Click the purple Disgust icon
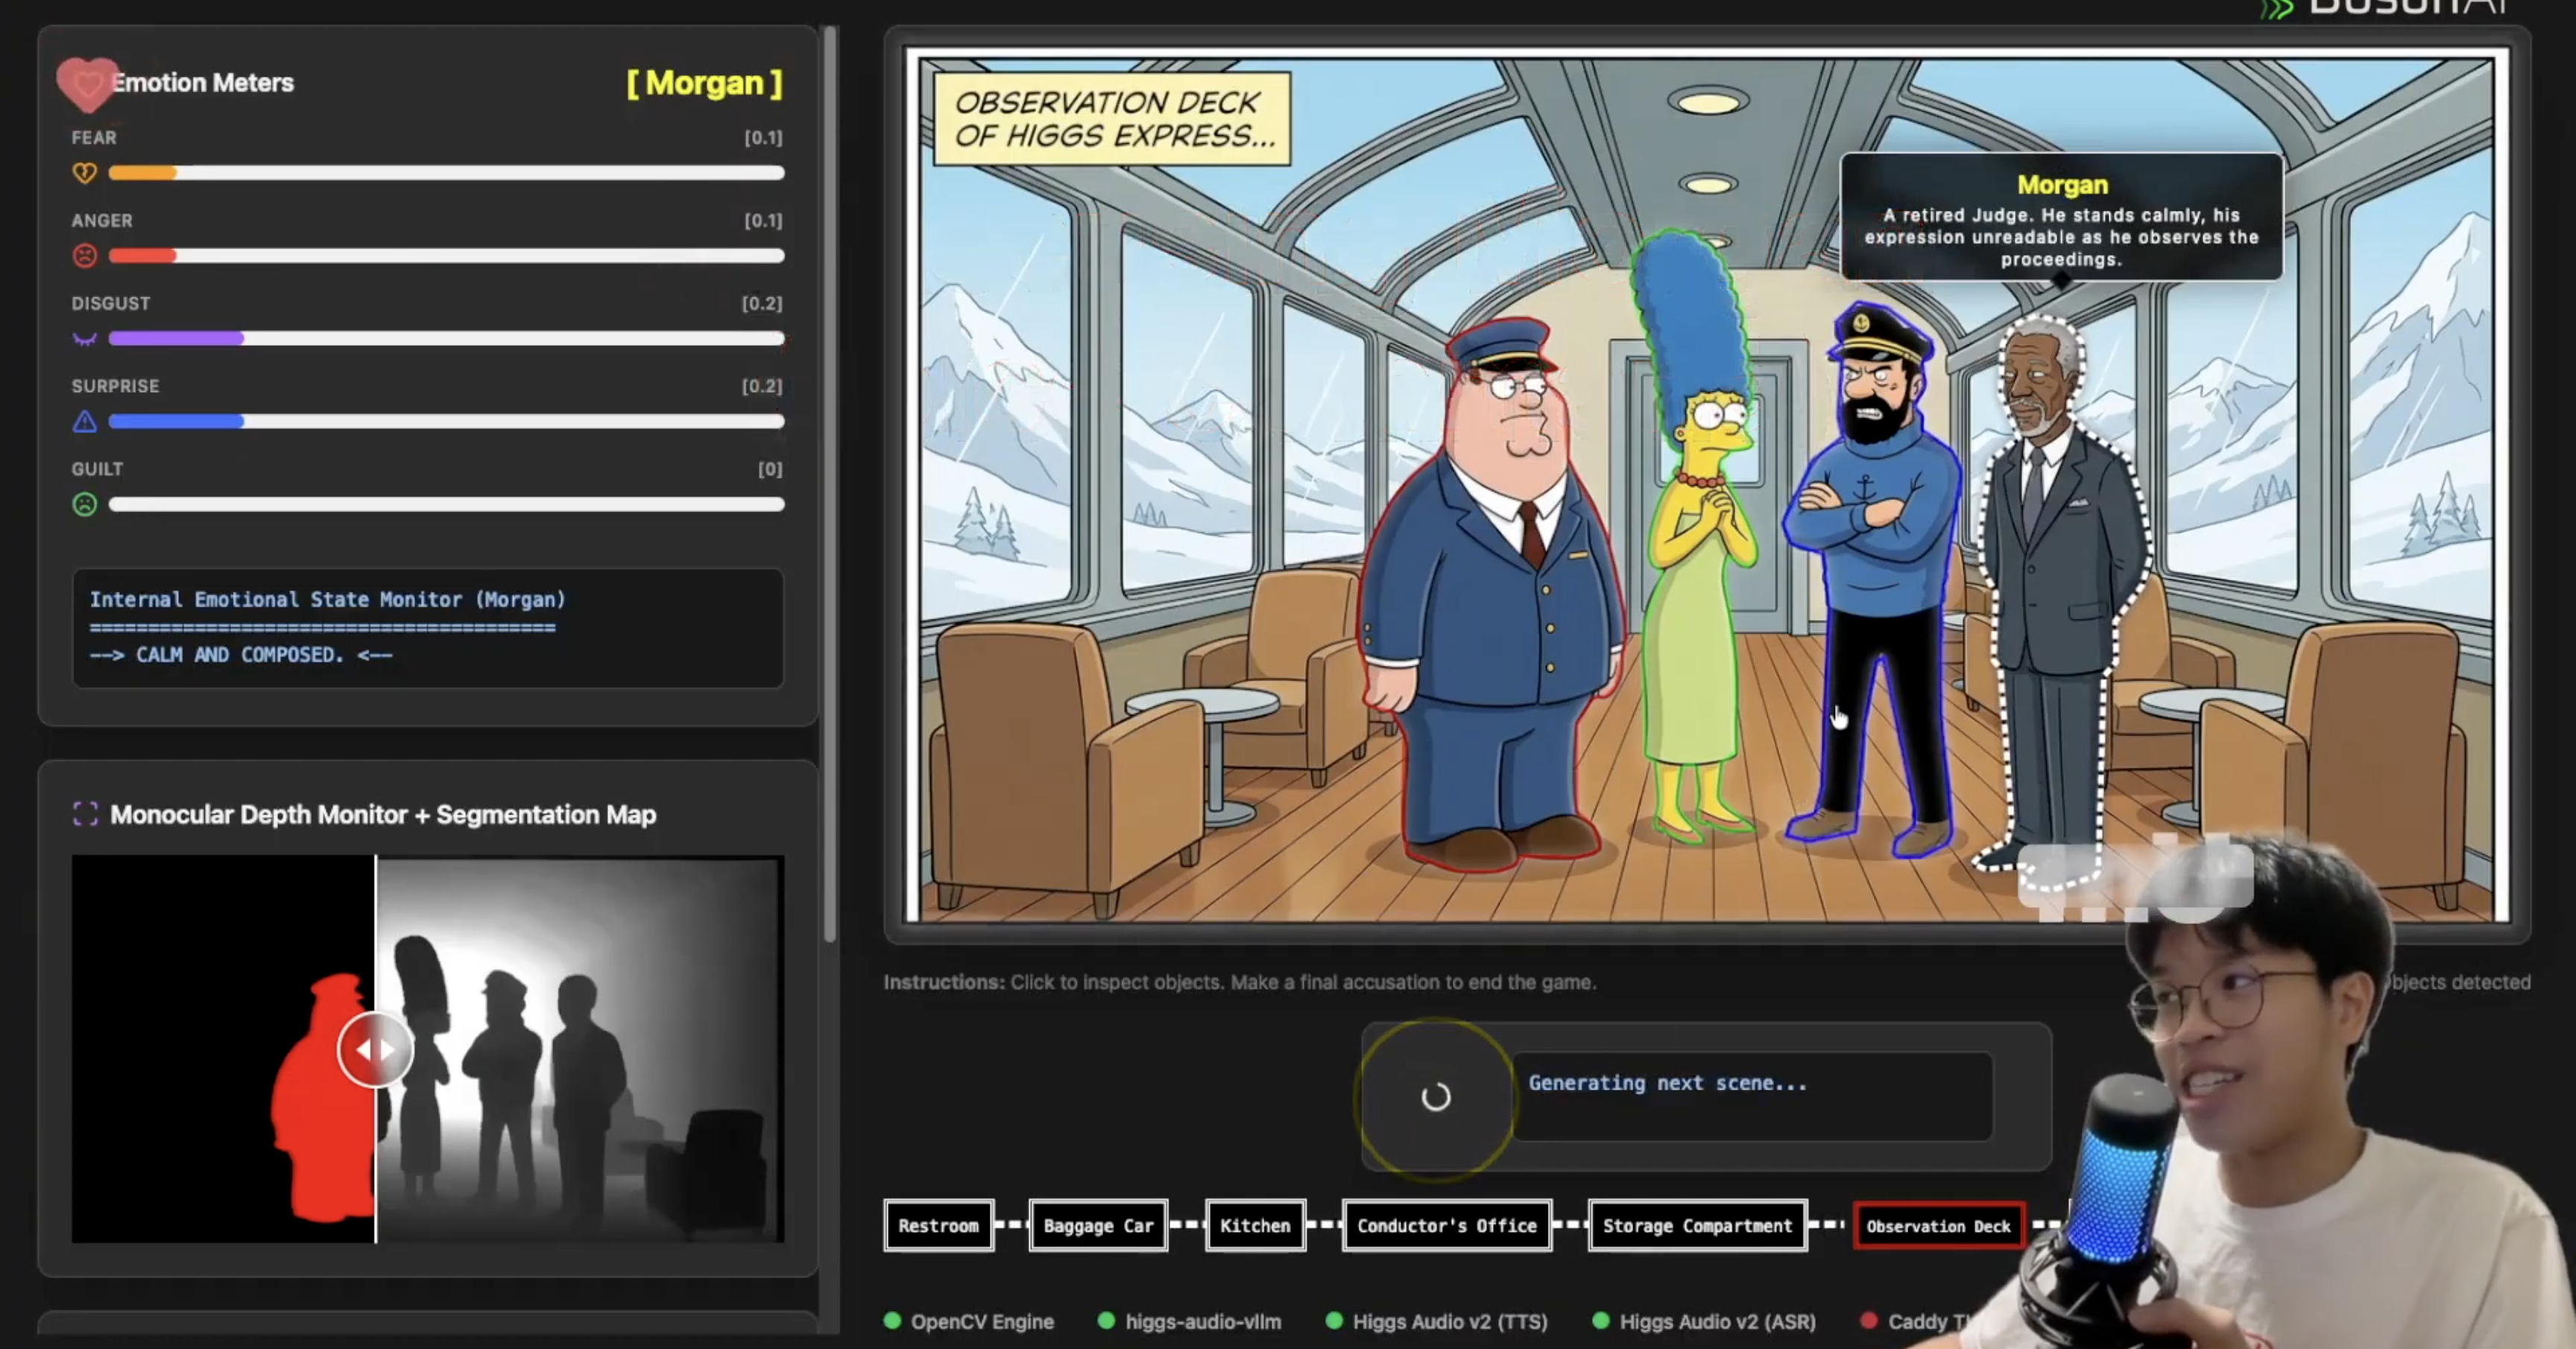This screenshot has height=1349, width=2576. click(85, 339)
